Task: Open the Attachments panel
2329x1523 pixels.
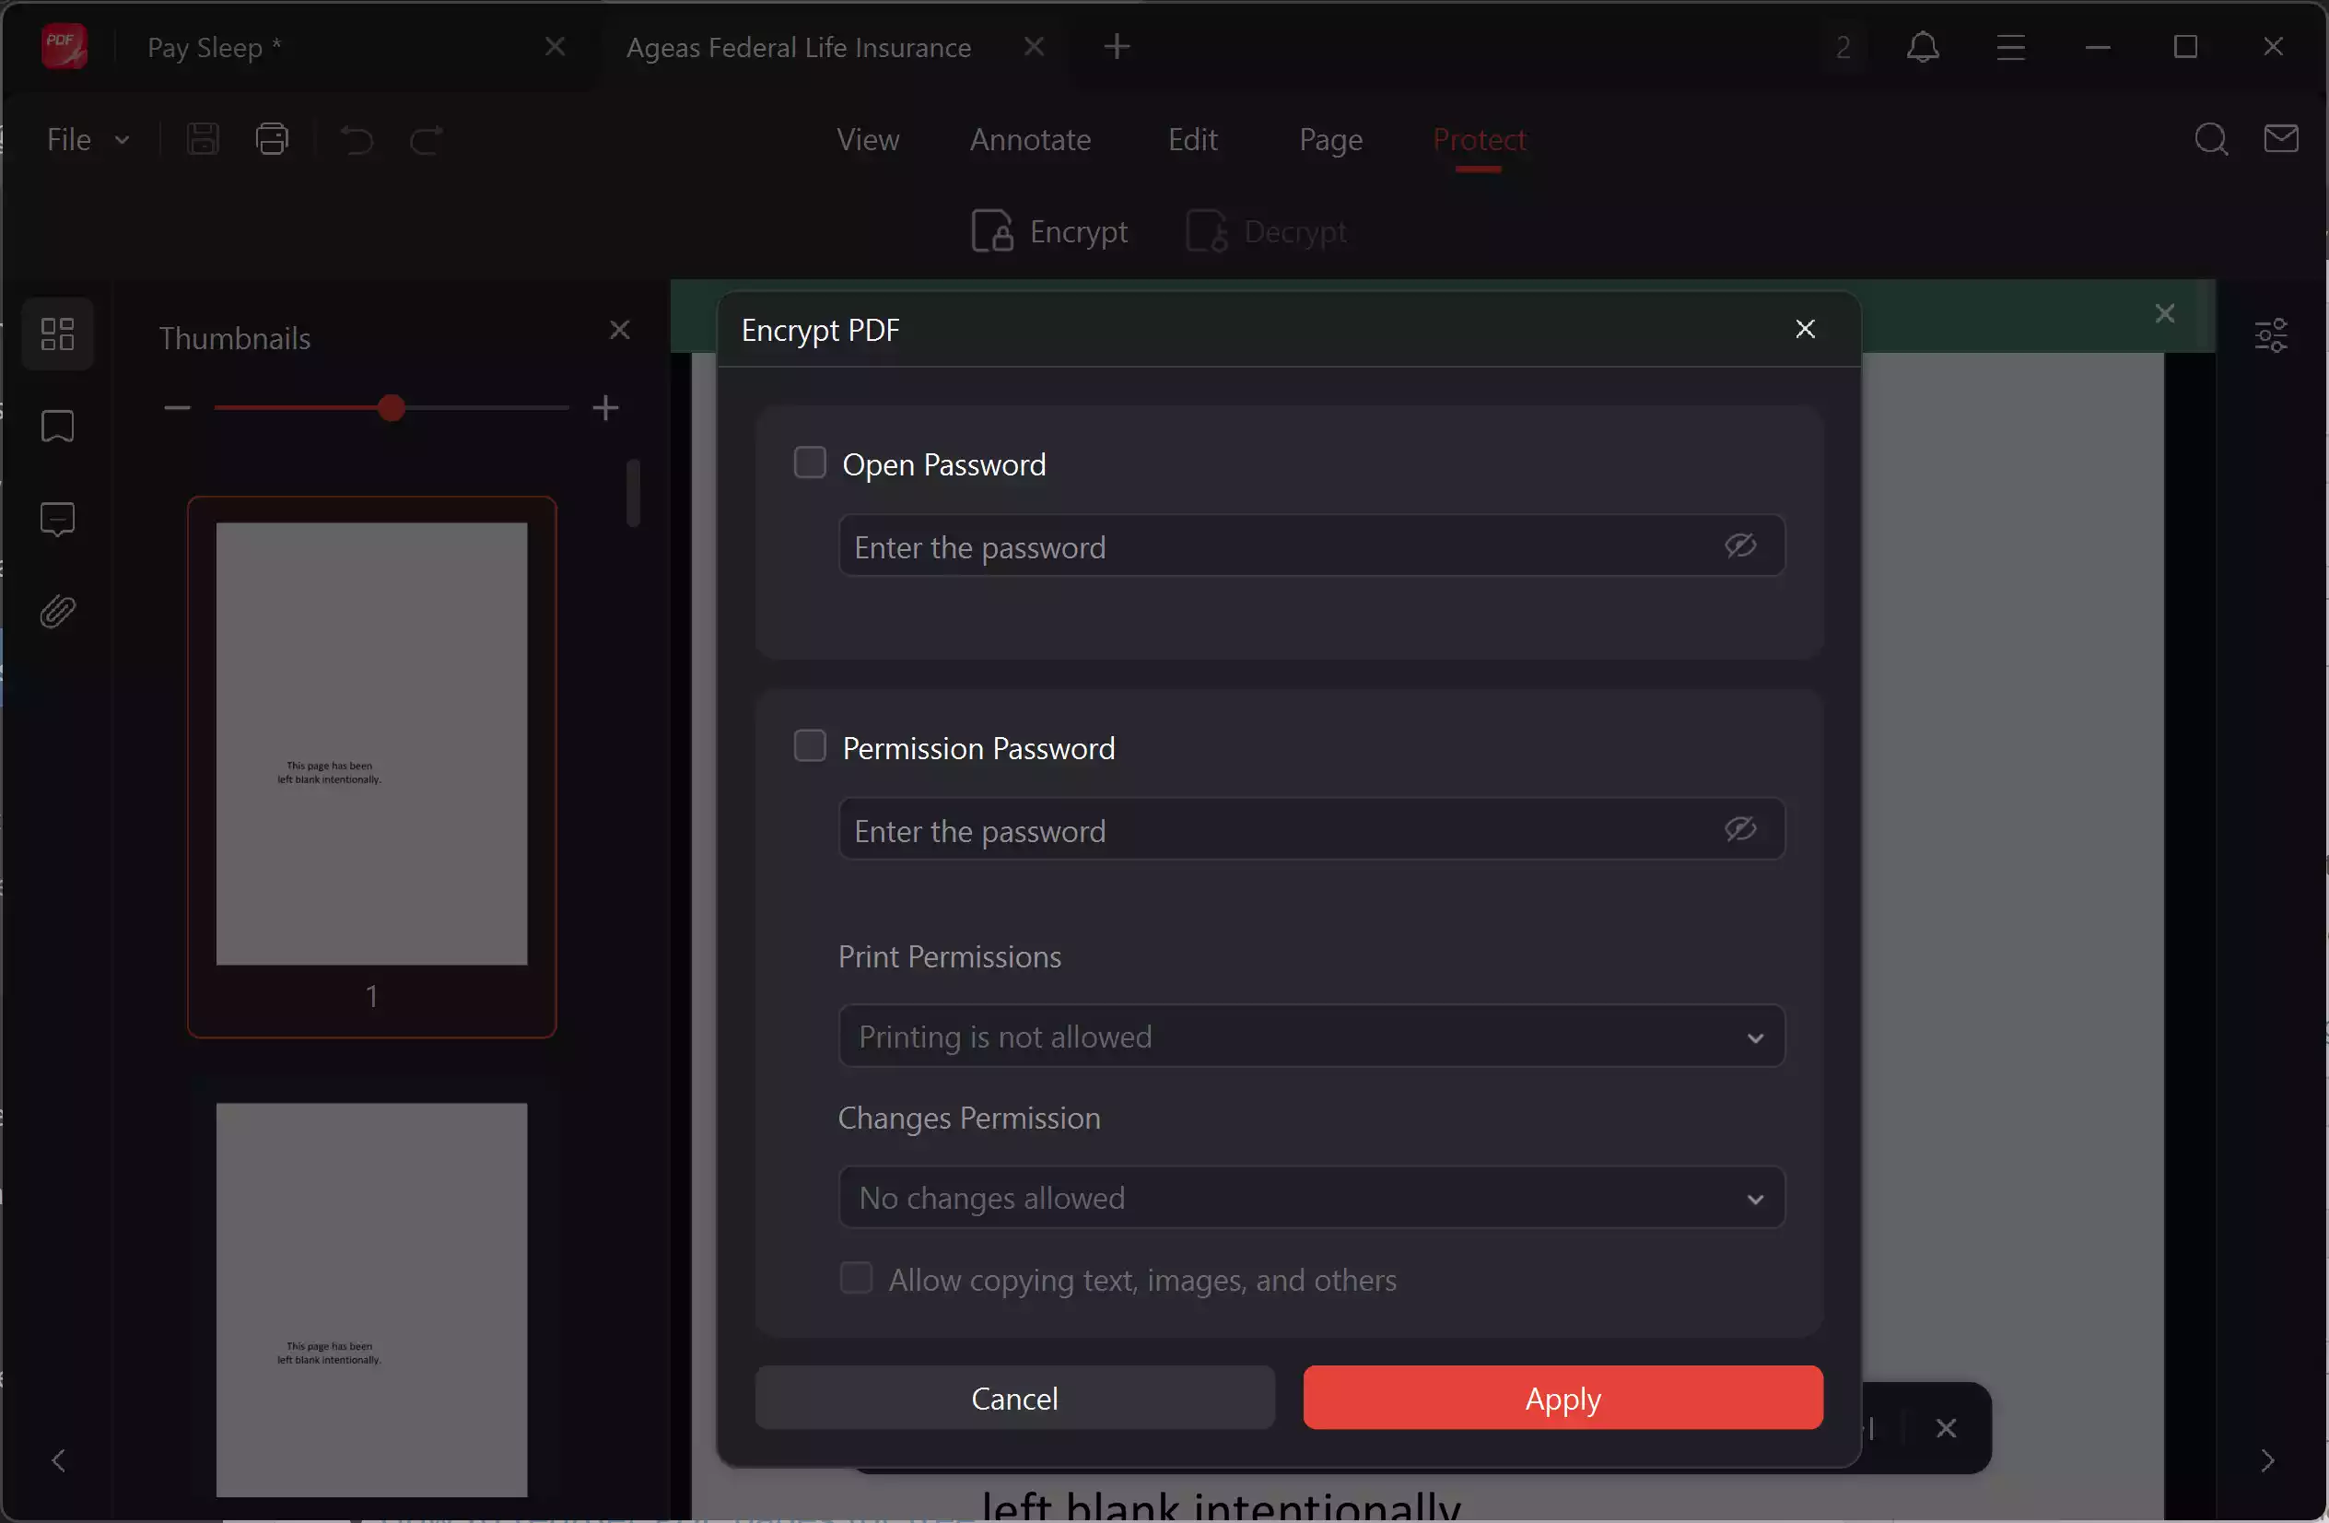Action: pyautogui.click(x=57, y=611)
